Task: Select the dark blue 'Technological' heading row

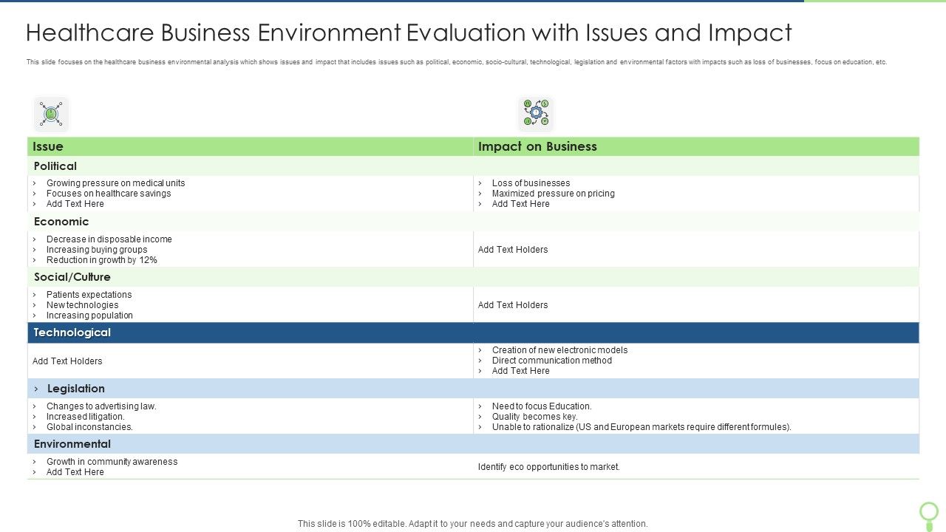Action: (x=474, y=332)
